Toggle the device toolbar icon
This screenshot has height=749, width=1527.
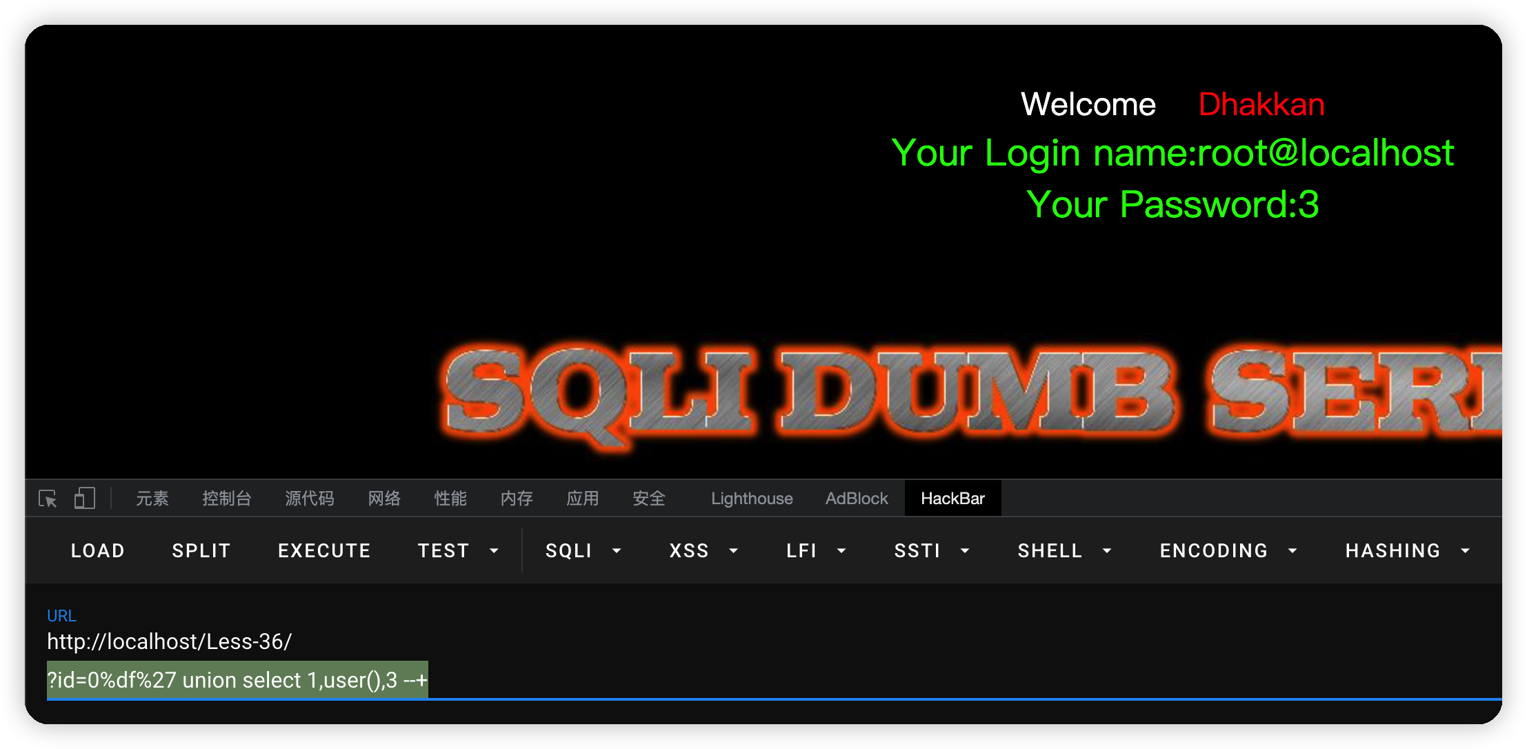pyautogui.click(x=84, y=498)
